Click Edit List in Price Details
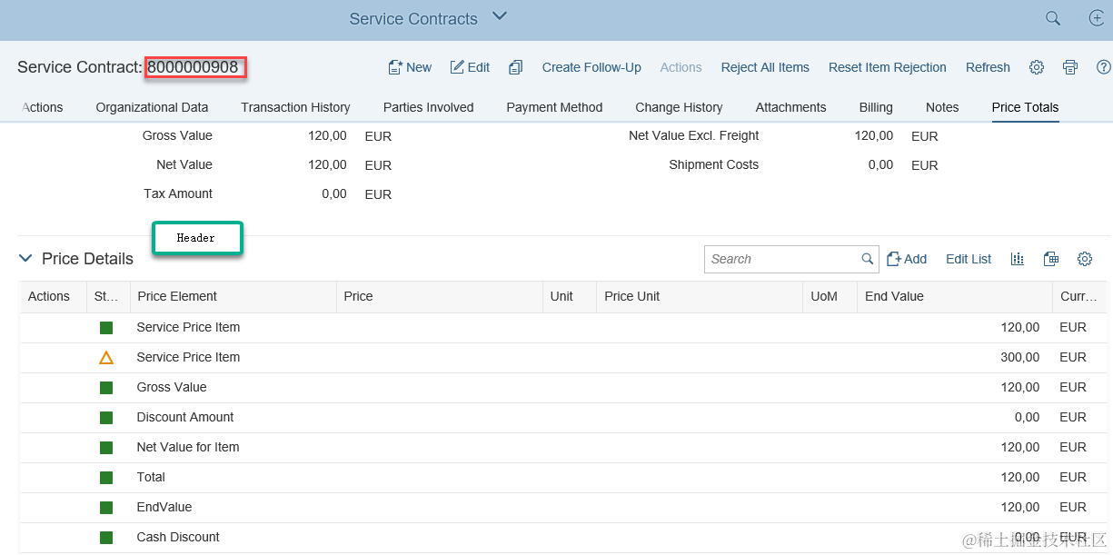Screen dimensions: 1113x555 click(969, 259)
